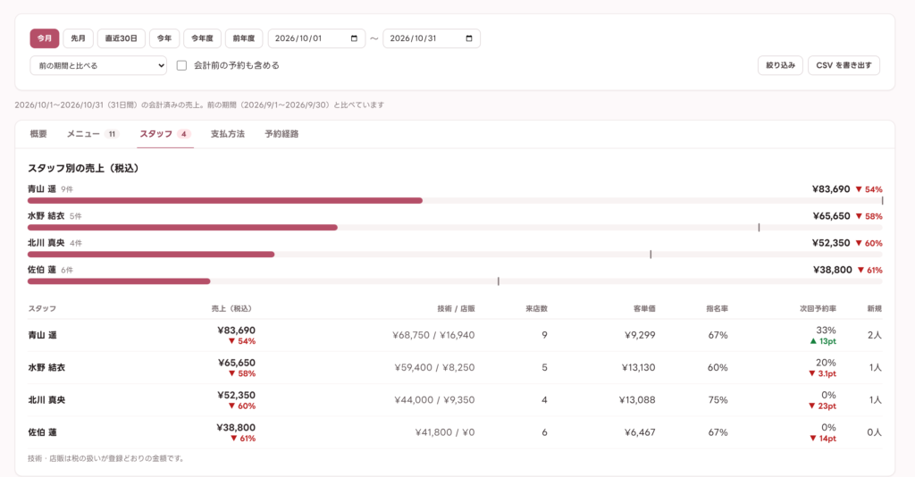Screen dimensions: 915x477
Task: Focus the end date field 2026/10/31
Action: click(432, 38)
